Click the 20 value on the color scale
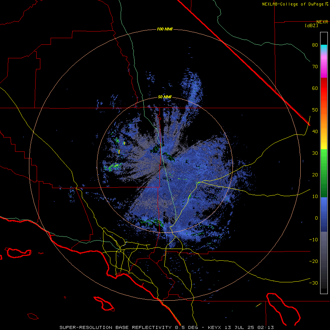 pyautogui.click(x=315, y=175)
